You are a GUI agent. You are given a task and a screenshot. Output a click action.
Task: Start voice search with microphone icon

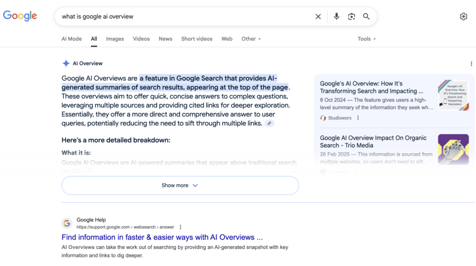click(x=337, y=16)
